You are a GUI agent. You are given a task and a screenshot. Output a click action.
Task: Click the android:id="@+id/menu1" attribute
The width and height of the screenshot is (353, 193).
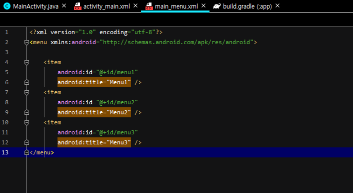pyautogui.click(x=97, y=72)
